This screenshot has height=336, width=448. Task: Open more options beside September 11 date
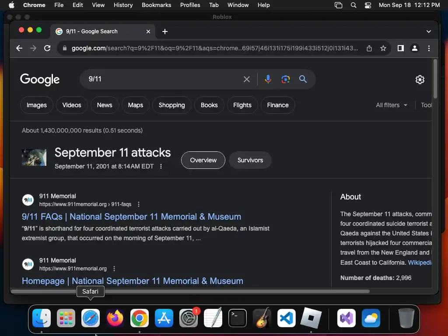161,166
